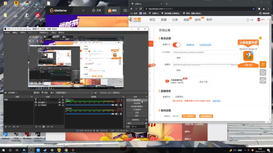Open the 桌面音频 mixer gear settings
Image resolution: width=273 pixels, height=153 pixels.
[x=121, y=114]
